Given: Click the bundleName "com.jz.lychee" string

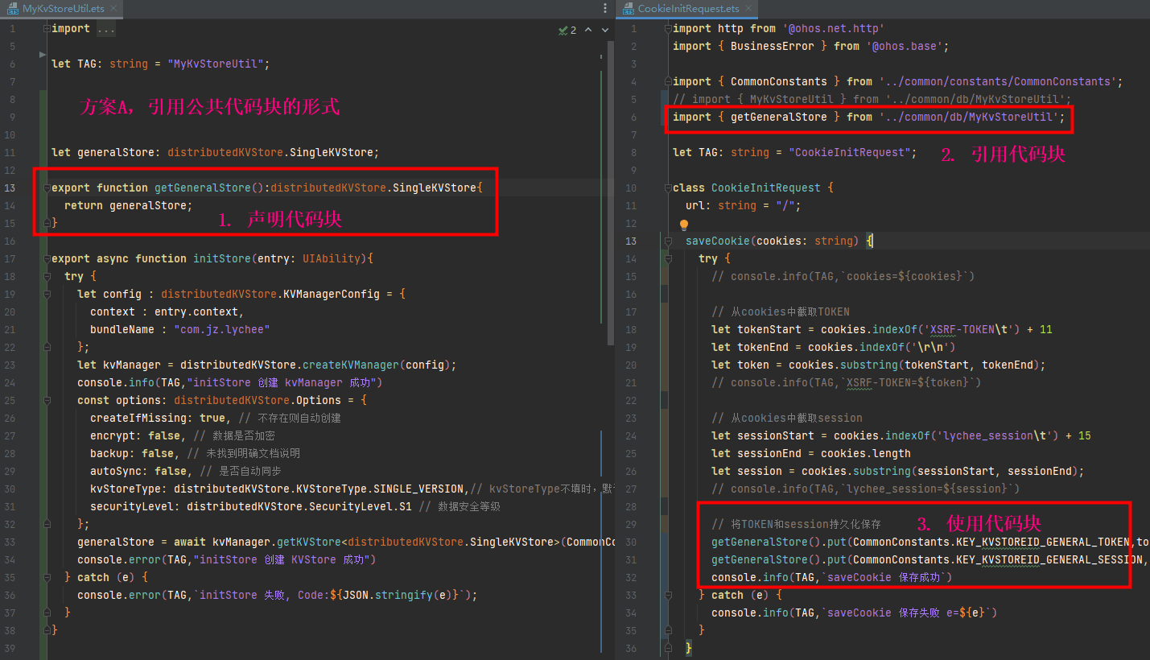Looking at the screenshot, I should 222,329.
